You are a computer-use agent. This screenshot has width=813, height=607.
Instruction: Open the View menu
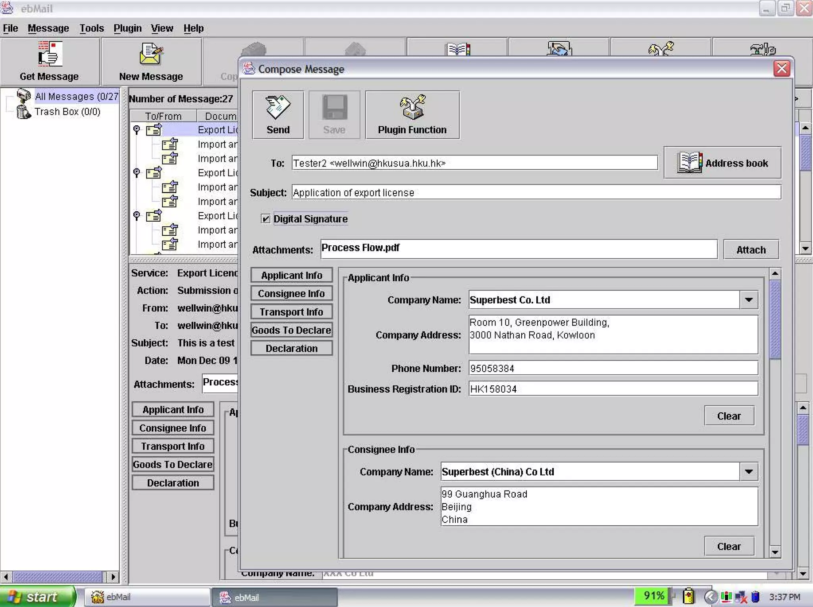point(162,28)
